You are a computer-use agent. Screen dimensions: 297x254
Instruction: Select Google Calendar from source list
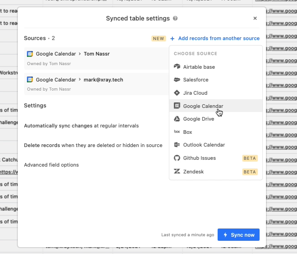203,106
